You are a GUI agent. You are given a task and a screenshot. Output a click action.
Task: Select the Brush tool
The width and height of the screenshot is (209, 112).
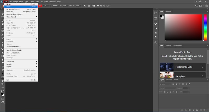pos(3,42)
